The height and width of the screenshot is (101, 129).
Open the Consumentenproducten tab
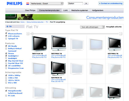tap(49, 10)
